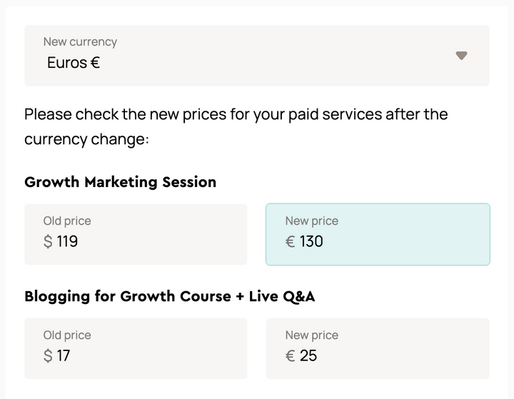Click 'Old price' label above $ 119
The image size is (514, 399).
coord(67,221)
